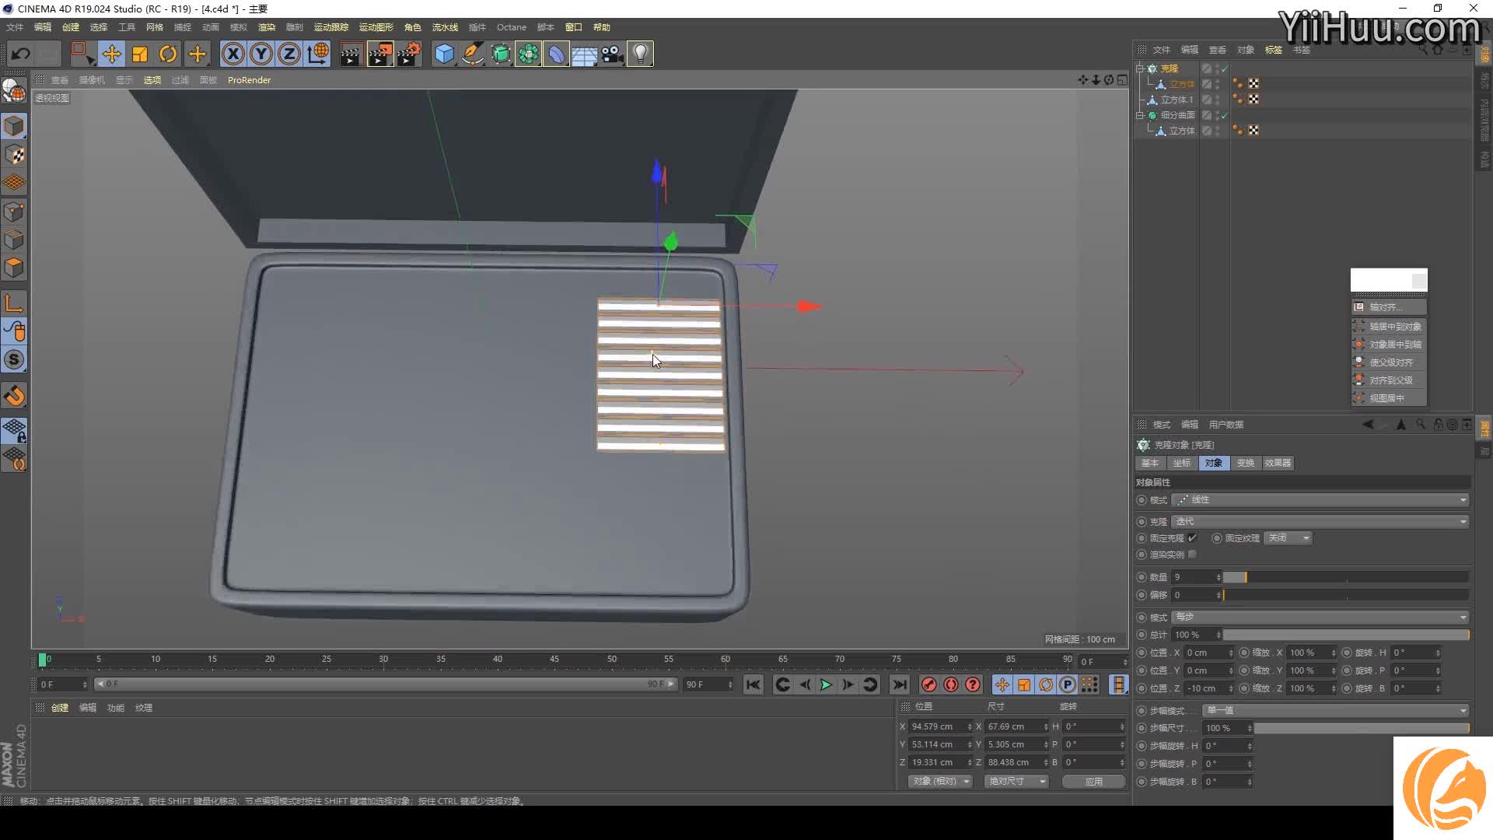Play the animation forward
1493x840 pixels.
826,684
